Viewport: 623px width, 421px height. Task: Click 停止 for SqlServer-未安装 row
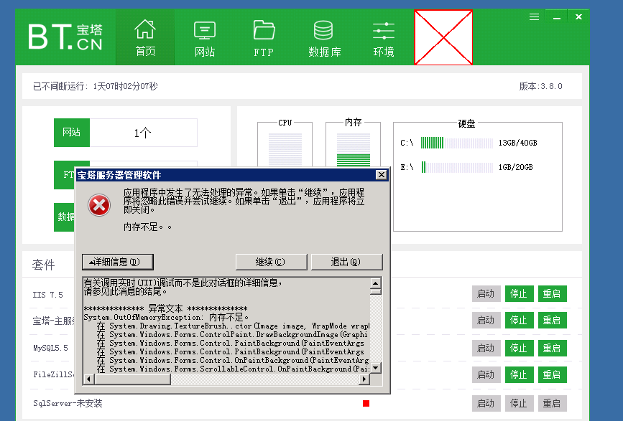click(519, 404)
